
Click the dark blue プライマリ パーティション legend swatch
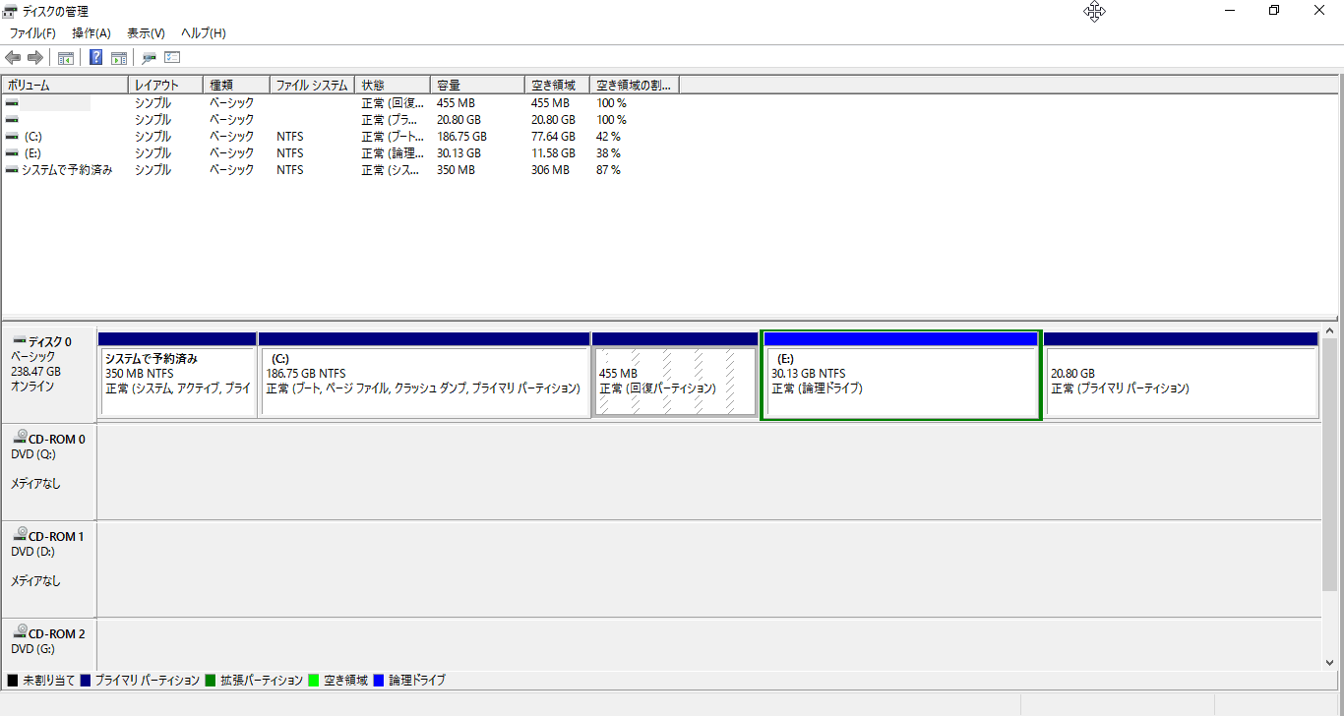pyautogui.click(x=86, y=681)
